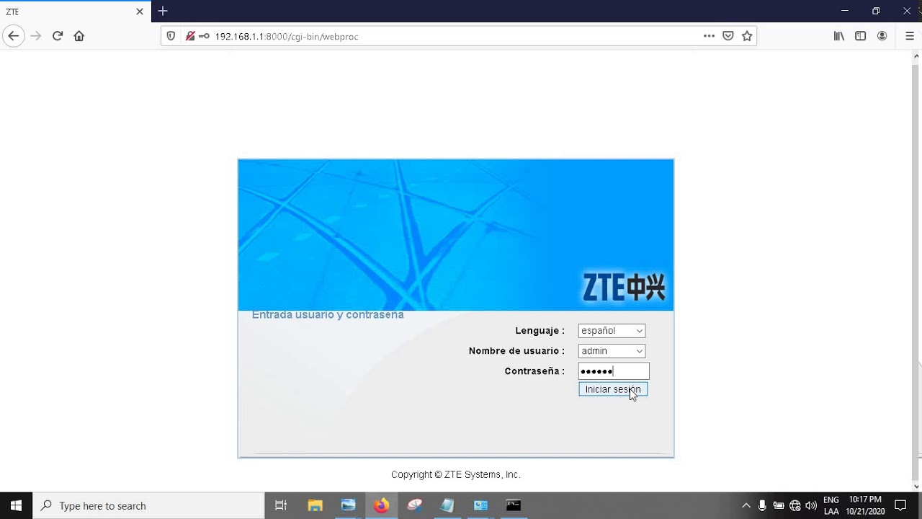Open the Firefox Library icon
Viewport: 922px width, 519px height.
pos(839,36)
